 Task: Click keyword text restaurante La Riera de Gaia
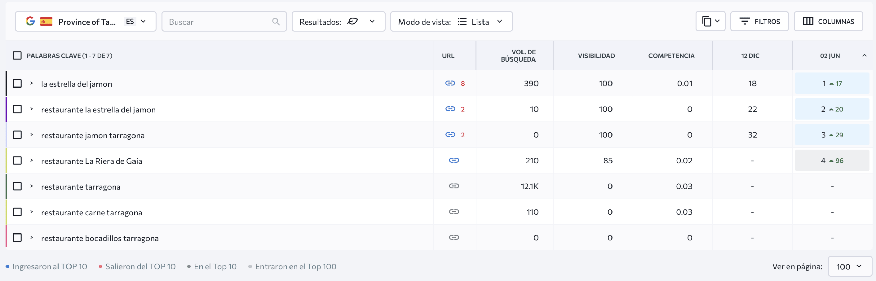pyautogui.click(x=91, y=161)
